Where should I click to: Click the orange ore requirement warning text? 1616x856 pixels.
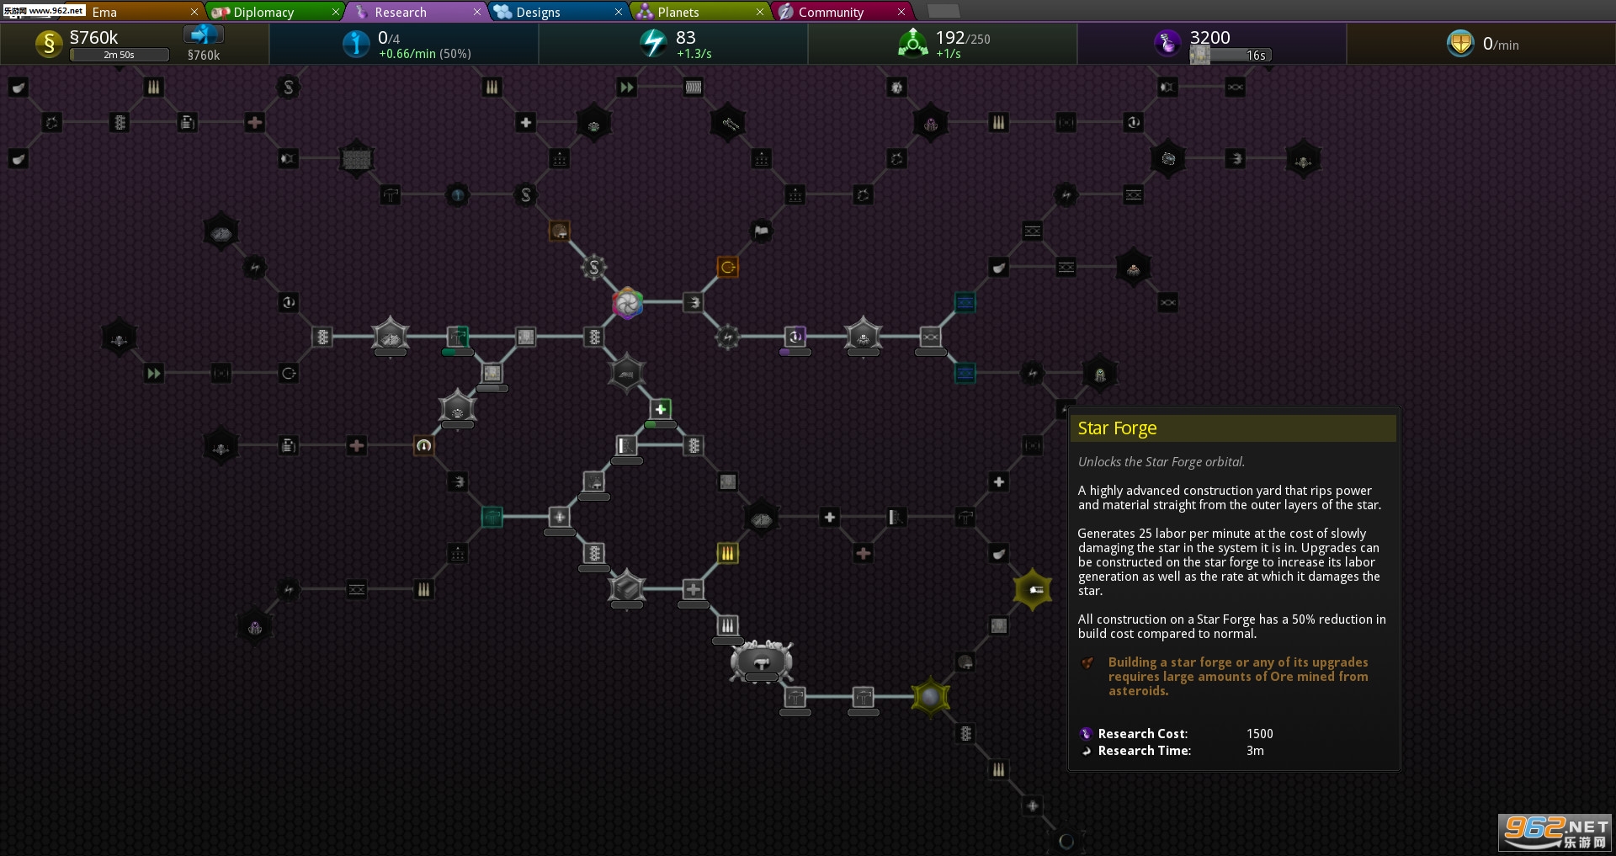click(1238, 677)
